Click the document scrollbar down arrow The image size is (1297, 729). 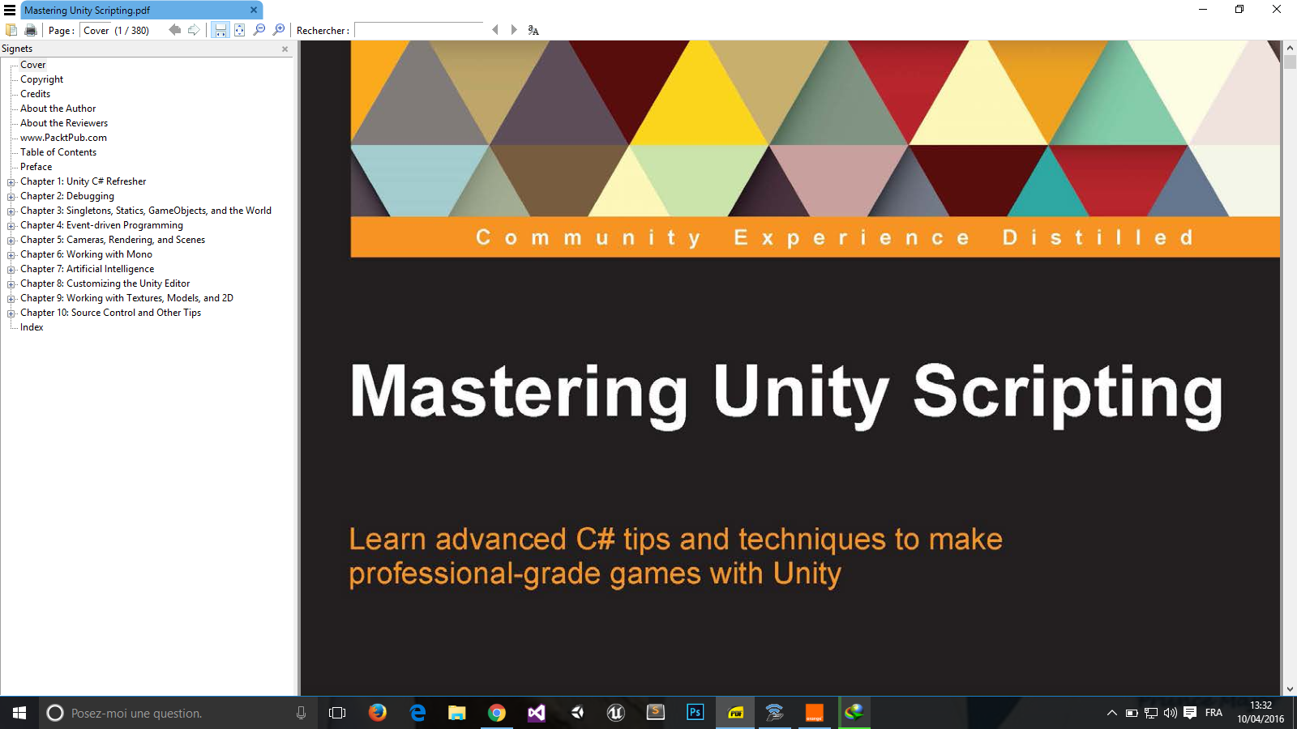pos(1290,689)
